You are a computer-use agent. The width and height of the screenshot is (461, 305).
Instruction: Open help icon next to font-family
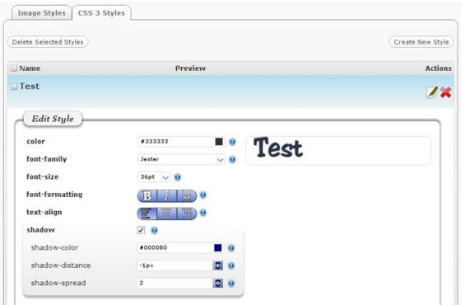click(232, 160)
